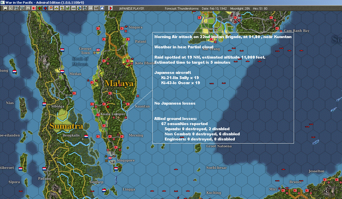Click the Strait of Malacca label
Screen dimensions: 342x199
coord(80,61)
